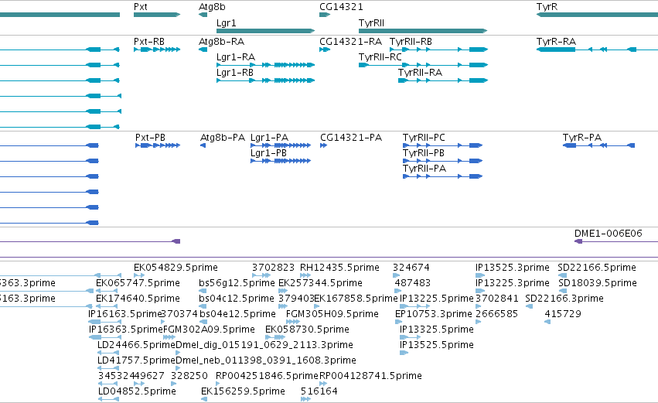Click the Atg8b gene label
Screen dimensions: 658x403
tap(212, 7)
